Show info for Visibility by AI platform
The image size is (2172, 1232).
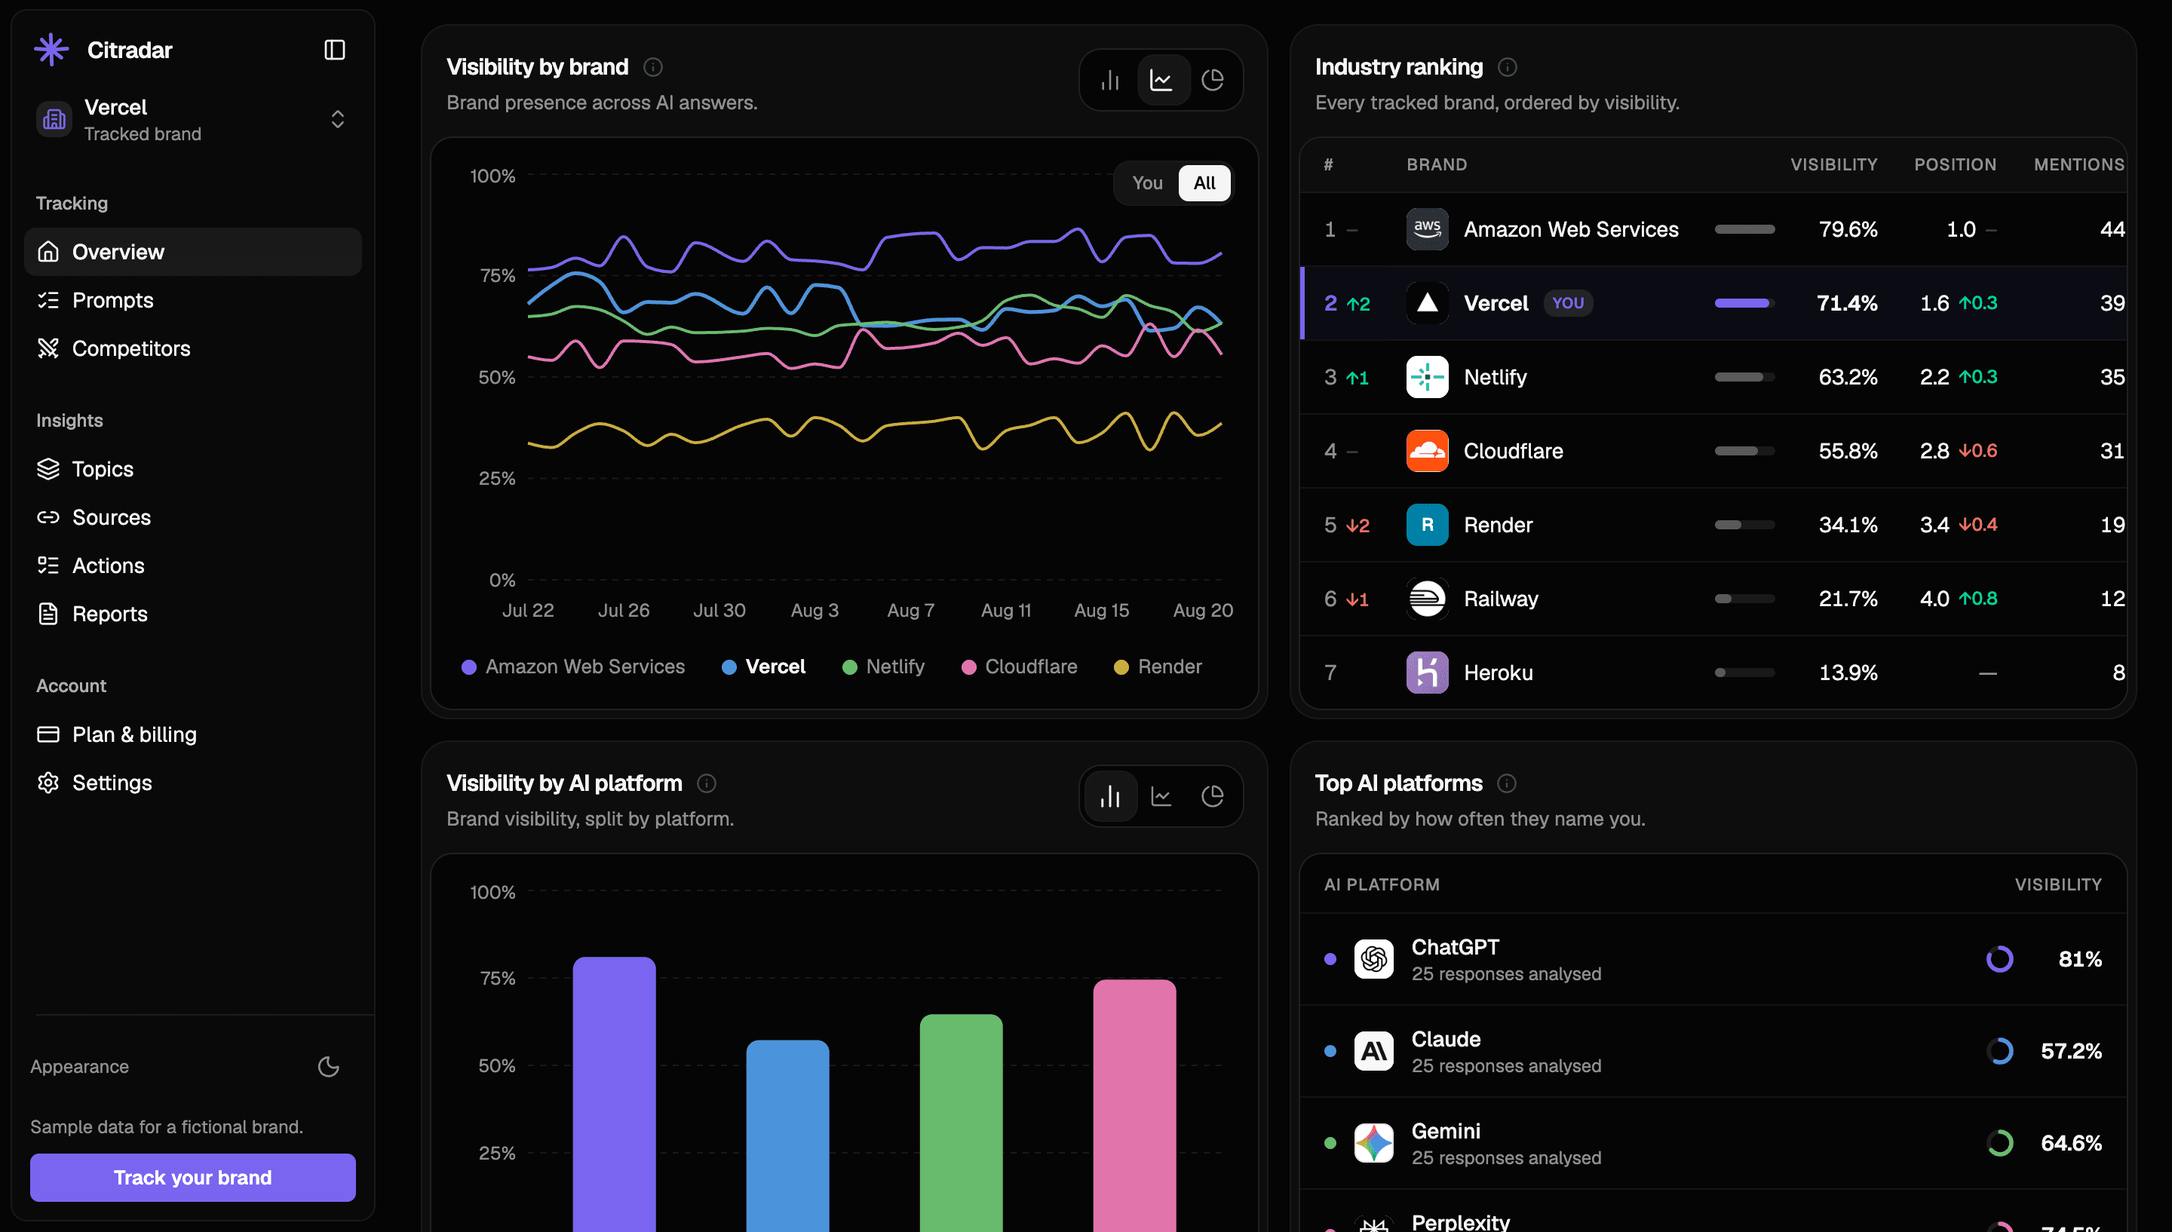coord(707,783)
